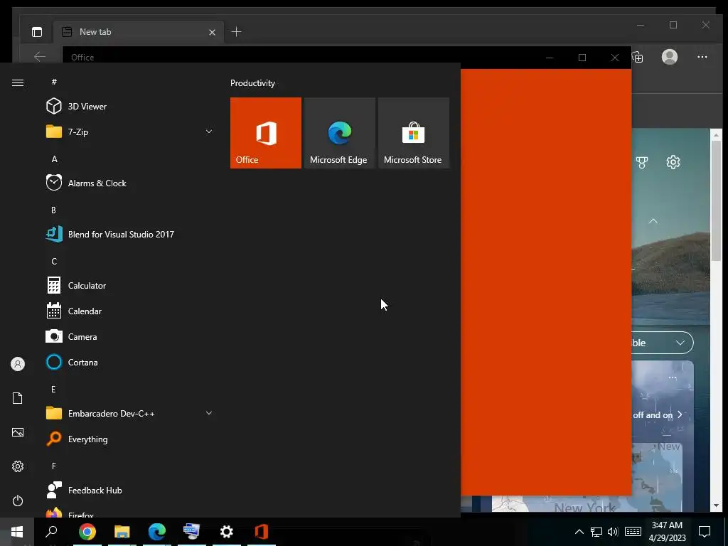Image resolution: width=728 pixels, height=546 pixels.
Task: Open 3D Viewer from the app list
Action: tap(130, 107)
